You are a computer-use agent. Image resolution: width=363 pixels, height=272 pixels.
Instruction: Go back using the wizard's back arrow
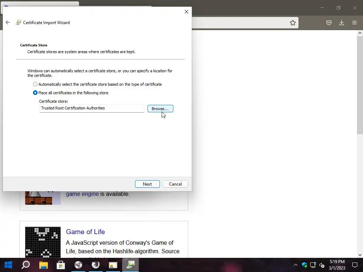8,22
